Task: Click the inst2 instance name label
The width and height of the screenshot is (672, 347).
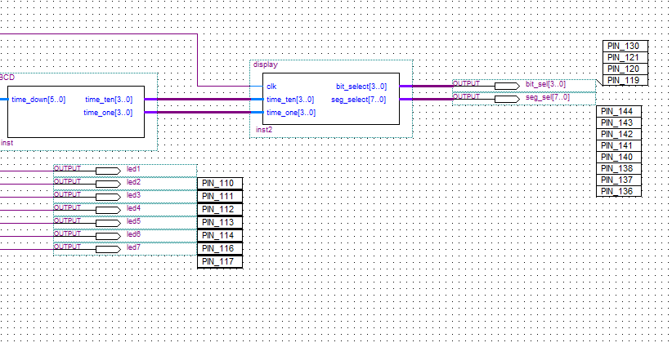Action: [x=262, y=130]
